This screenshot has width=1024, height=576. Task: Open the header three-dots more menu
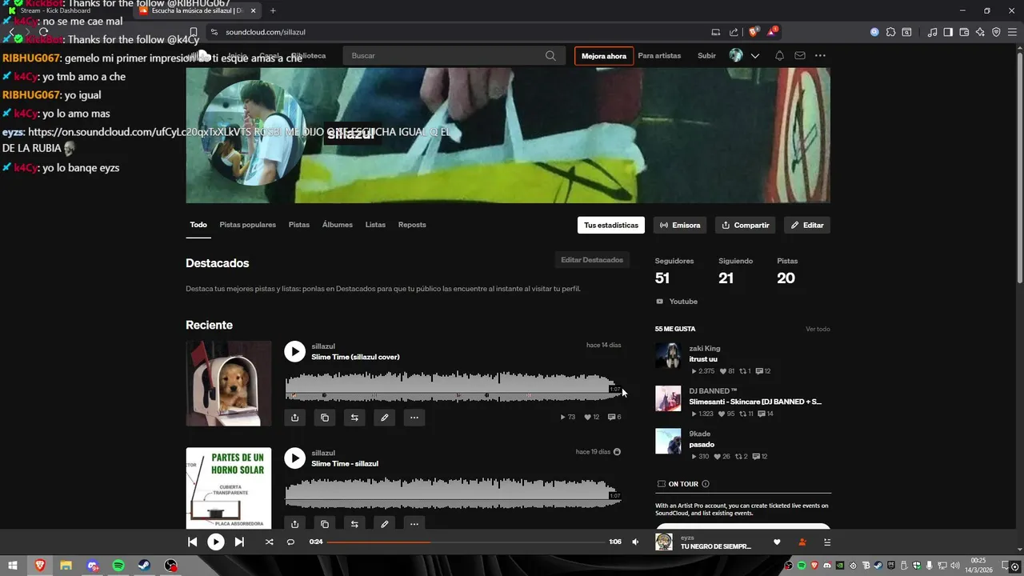point(820,56)
